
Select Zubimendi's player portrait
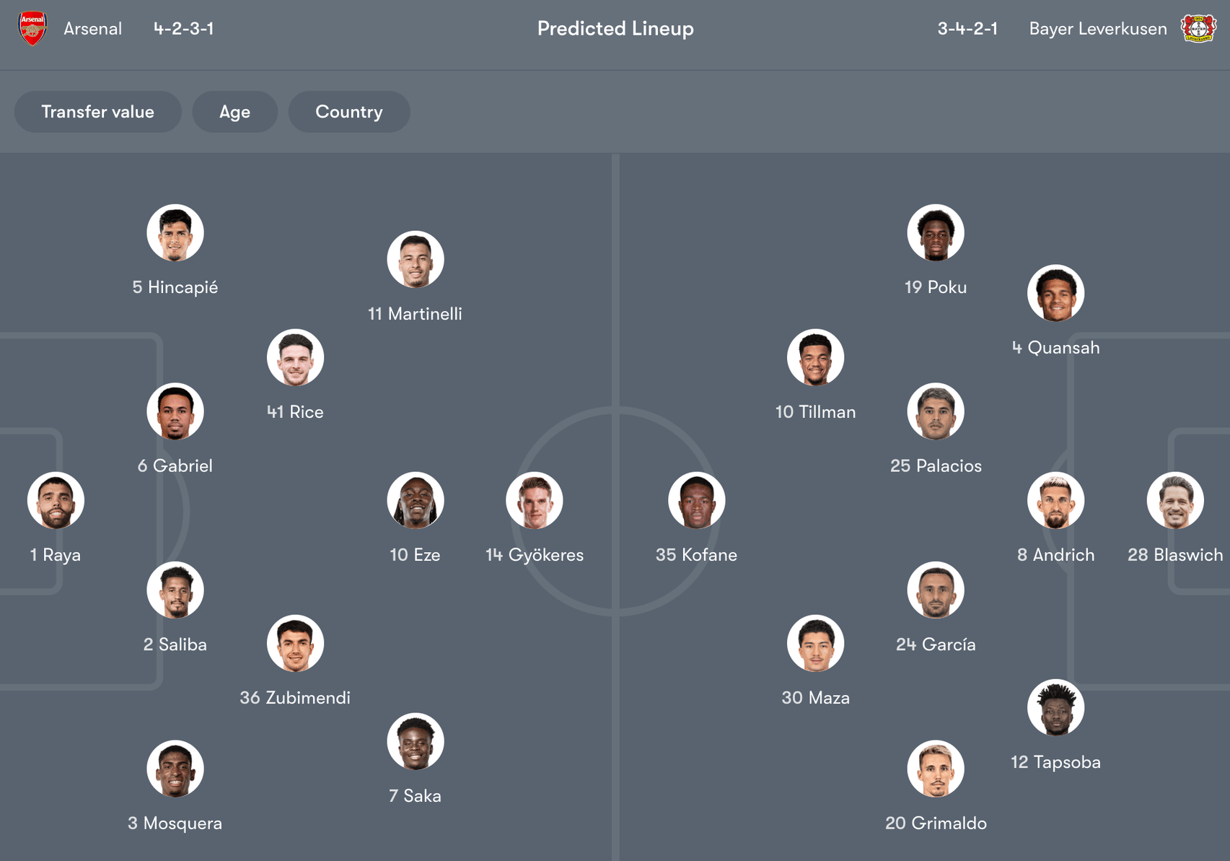point(295,643)
